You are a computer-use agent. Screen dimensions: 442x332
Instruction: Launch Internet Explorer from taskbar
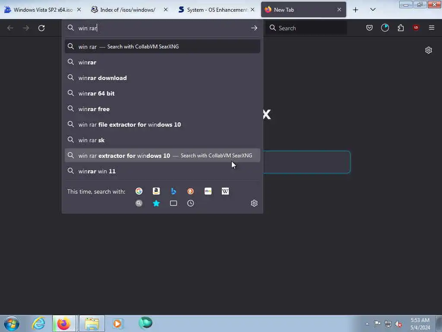coord(38,323)
